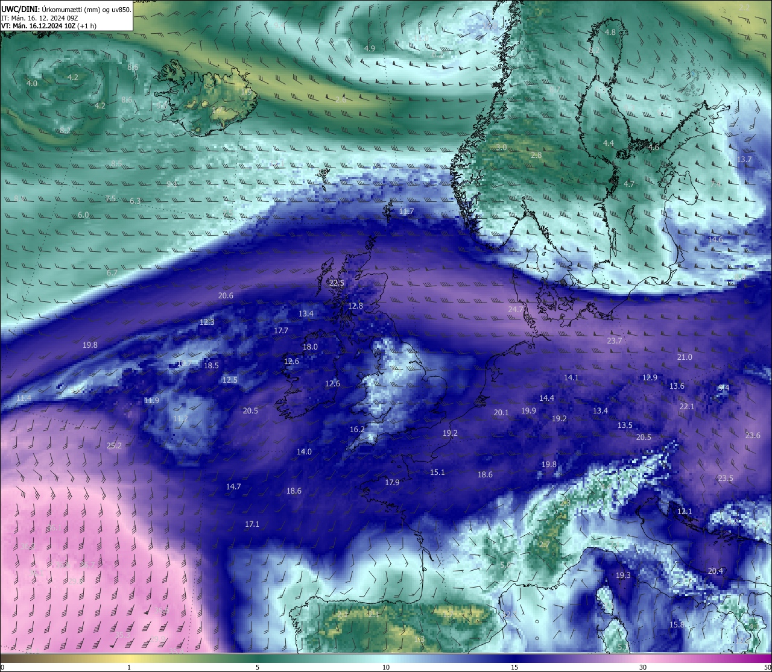Click the 25.2 value over the Atlantic
This screenshot has width=772, height=672.
(x=114, y=446)
